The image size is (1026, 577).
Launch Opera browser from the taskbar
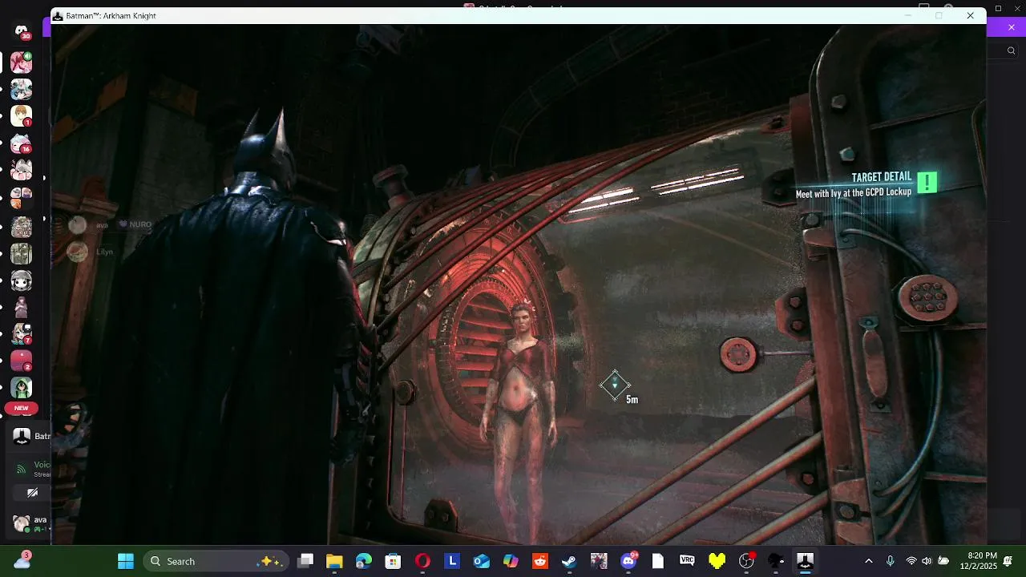click(422, 561)
